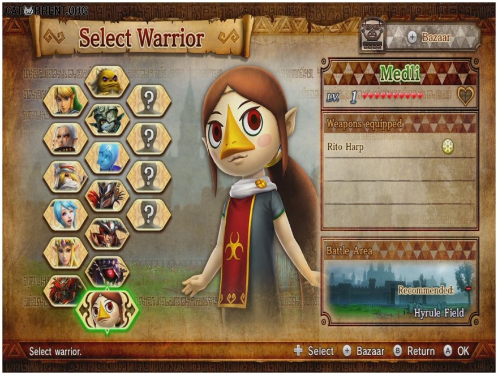Choose the Goron Darunia portrait
Image resolution: width=498 pixels, height=375 pixels.
coord(108,81)
